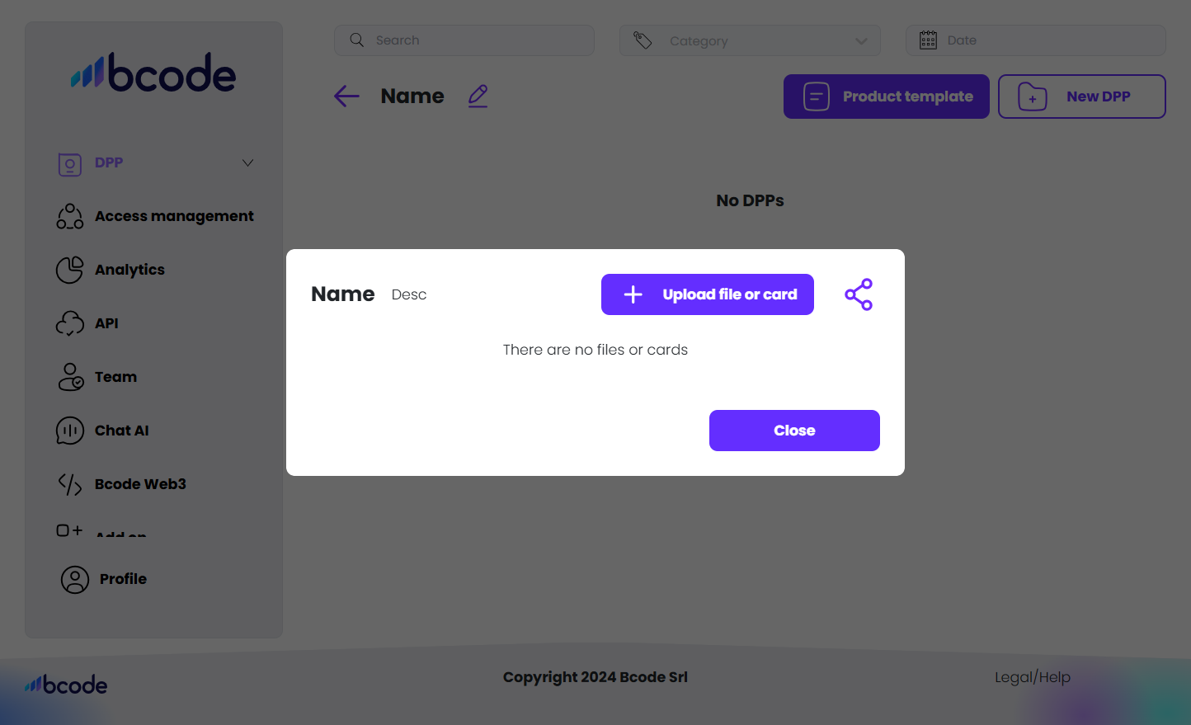Click the pencil edit icon beside Name
This screenshot has height=725, width=1191.
coord(478,97)
